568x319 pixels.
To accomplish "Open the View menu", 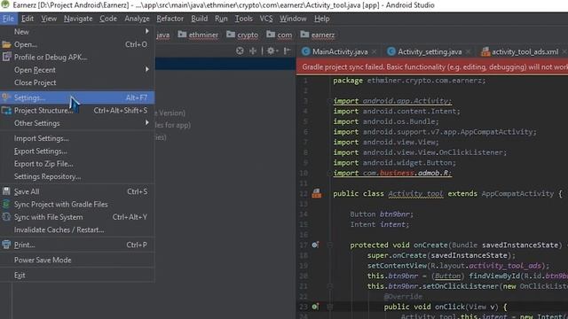I will click(49, 19).
